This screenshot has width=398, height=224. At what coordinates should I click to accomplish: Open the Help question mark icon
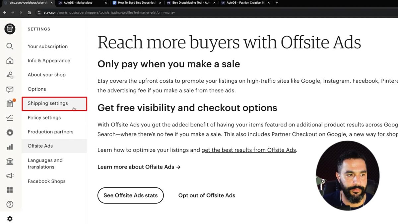tap(10, 204)
